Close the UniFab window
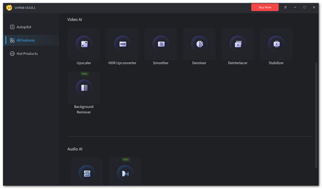The height and width of the screenshot is (189, 322). [x=314, y=7]
